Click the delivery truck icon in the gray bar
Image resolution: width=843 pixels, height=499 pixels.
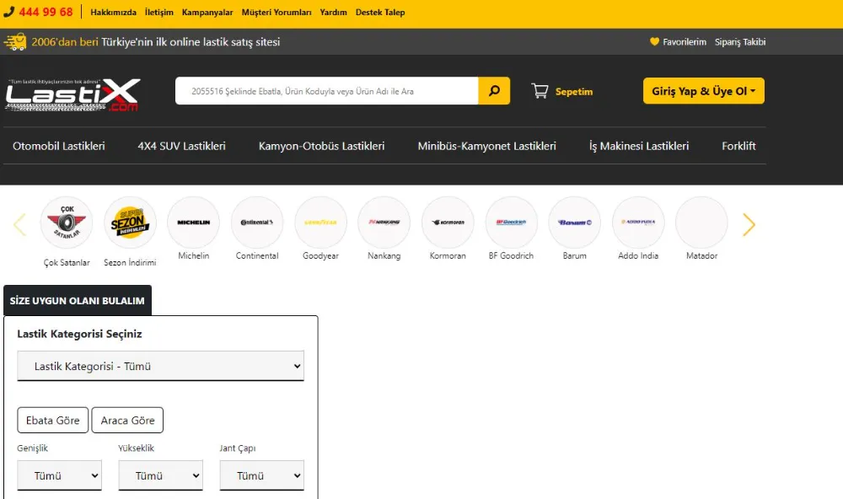tap(15, 41)
